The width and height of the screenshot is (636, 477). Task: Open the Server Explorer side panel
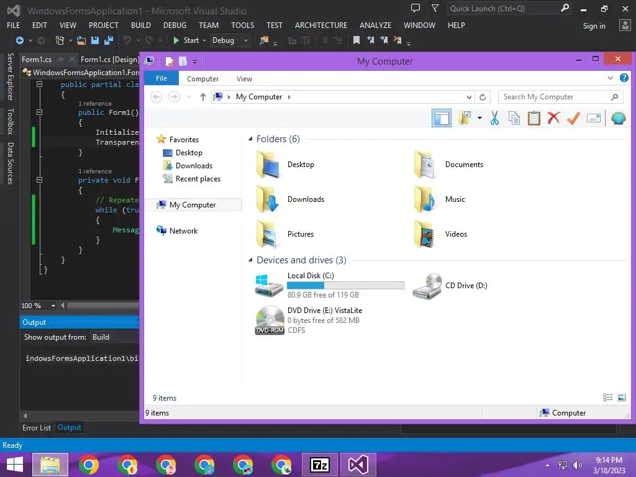11,76
